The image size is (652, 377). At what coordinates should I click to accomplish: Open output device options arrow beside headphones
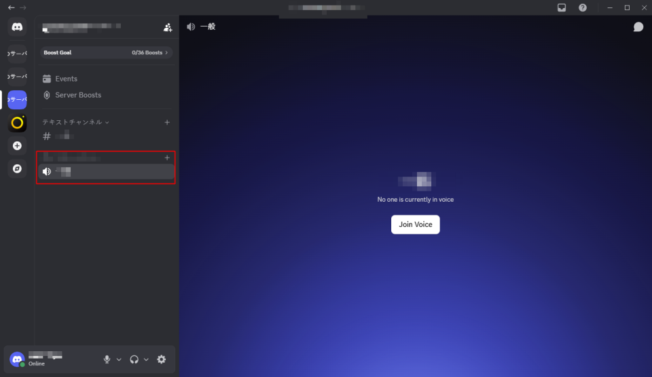coord(146,359)
